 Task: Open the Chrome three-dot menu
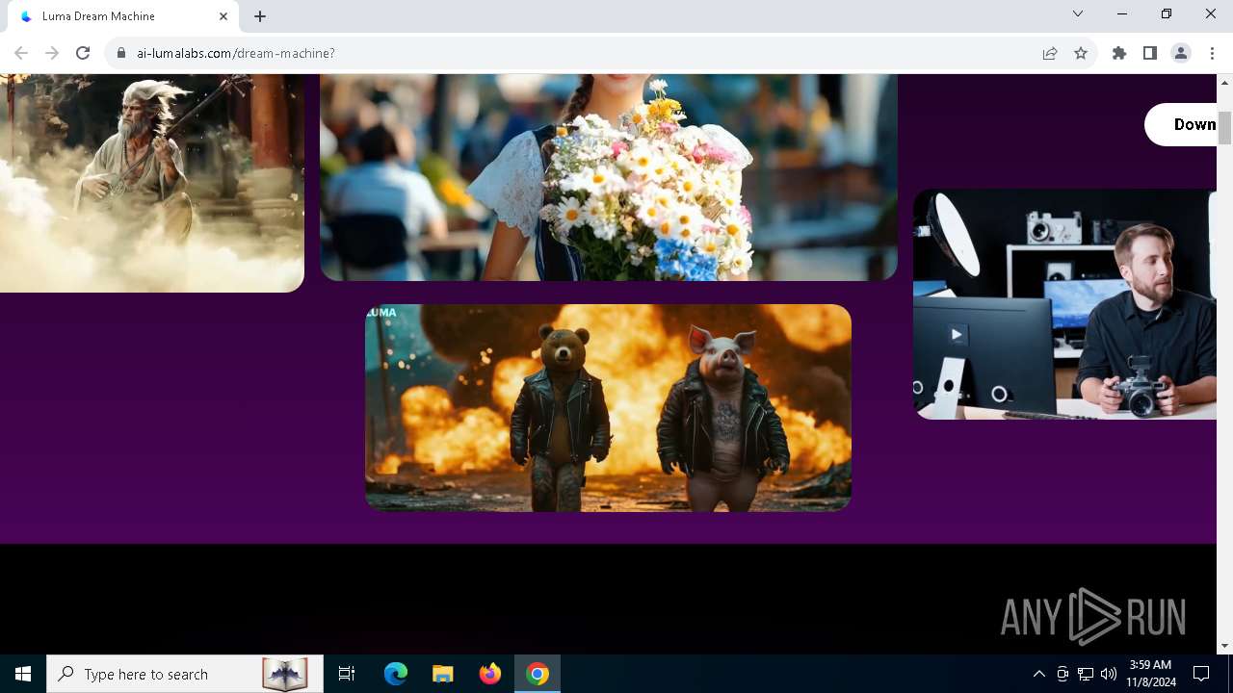[1212, 53]
